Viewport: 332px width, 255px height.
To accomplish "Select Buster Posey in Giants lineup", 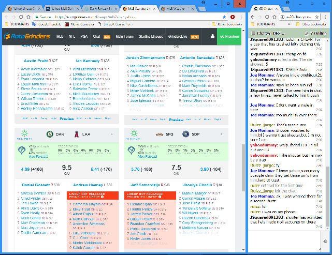I will point(141,219).
